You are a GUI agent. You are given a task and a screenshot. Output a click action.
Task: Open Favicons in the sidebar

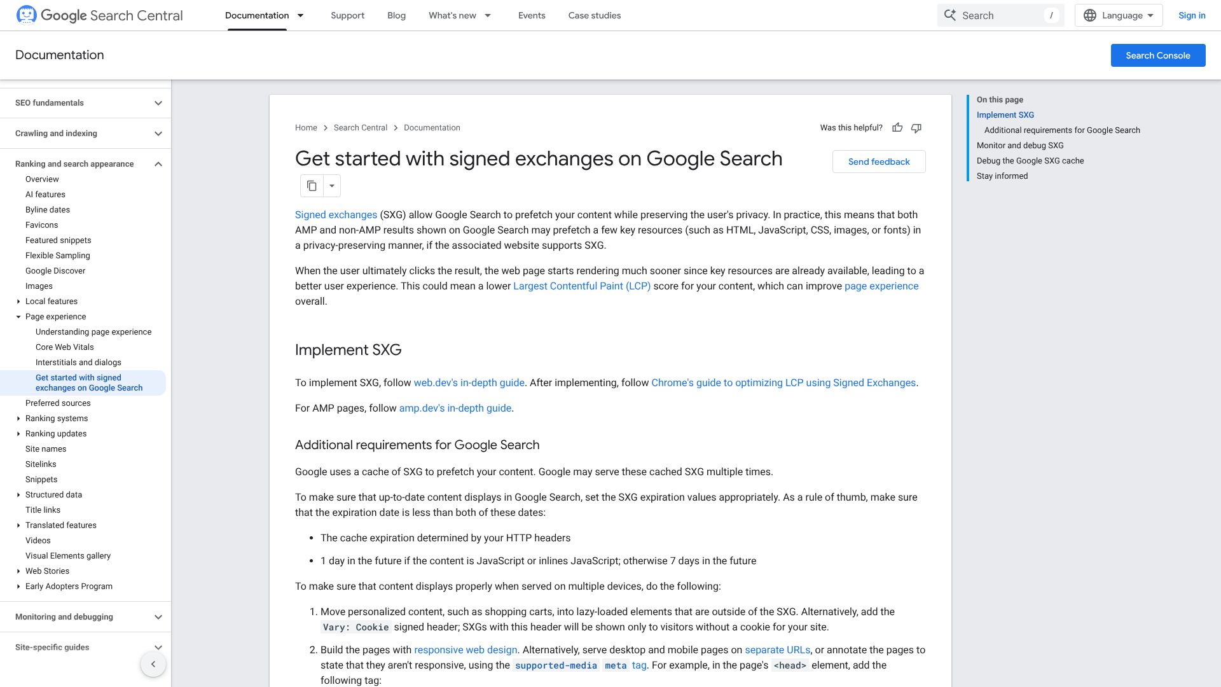tap(41, 225)
